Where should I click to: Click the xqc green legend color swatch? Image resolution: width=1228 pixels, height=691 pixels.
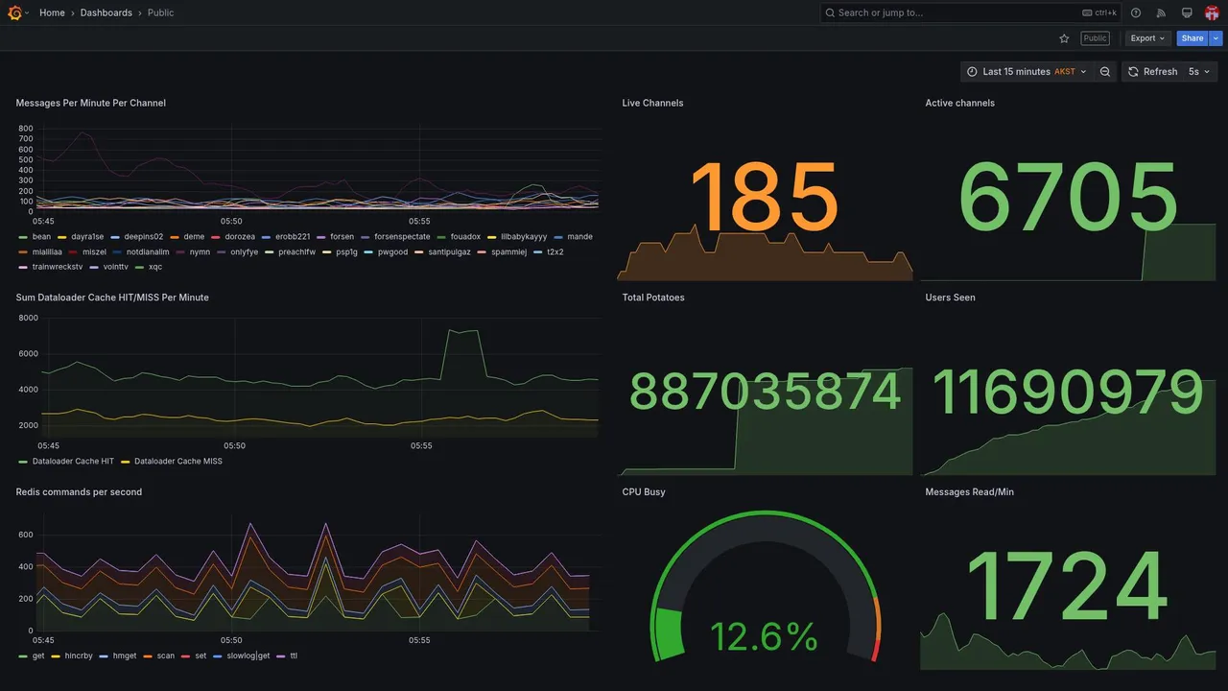[140, 267]
